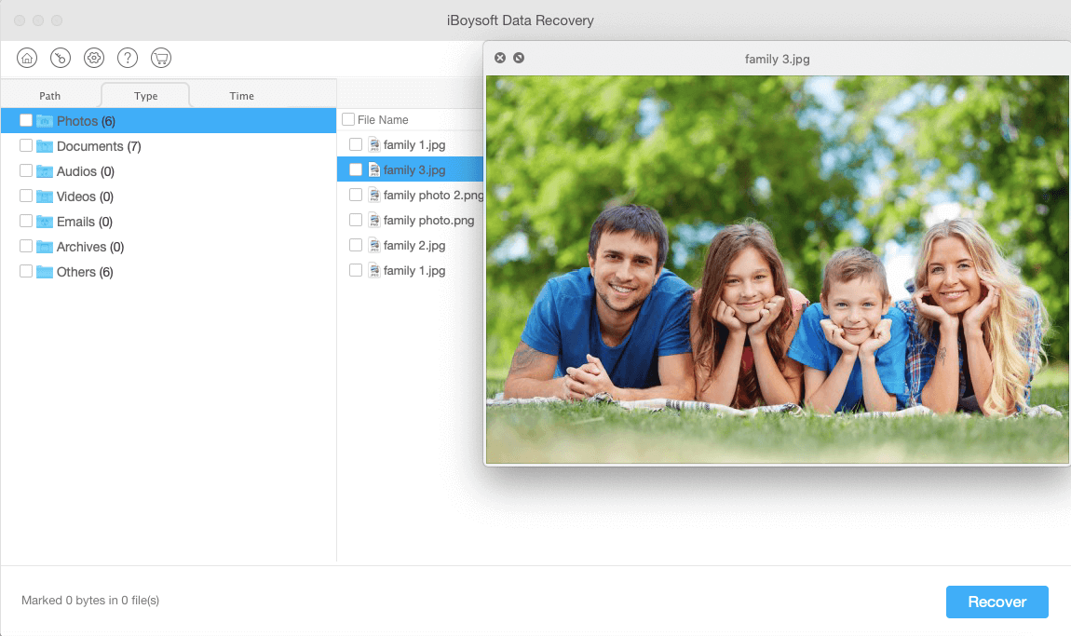Open the Type tab view
Image resolution: width=1071 pixels, height=636 pixels.
tap(144, 94)
